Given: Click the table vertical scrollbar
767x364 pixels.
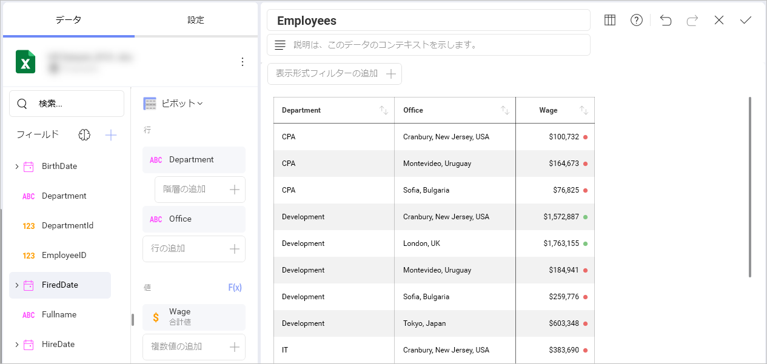Looking at the screenshot, I should (751, 187).
